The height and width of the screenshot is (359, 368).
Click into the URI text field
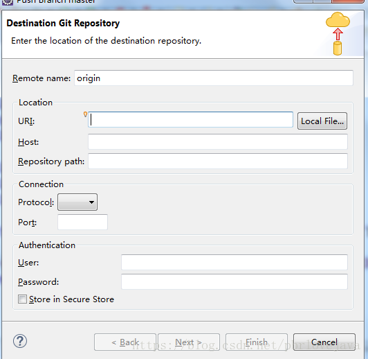tap(191, 120)
